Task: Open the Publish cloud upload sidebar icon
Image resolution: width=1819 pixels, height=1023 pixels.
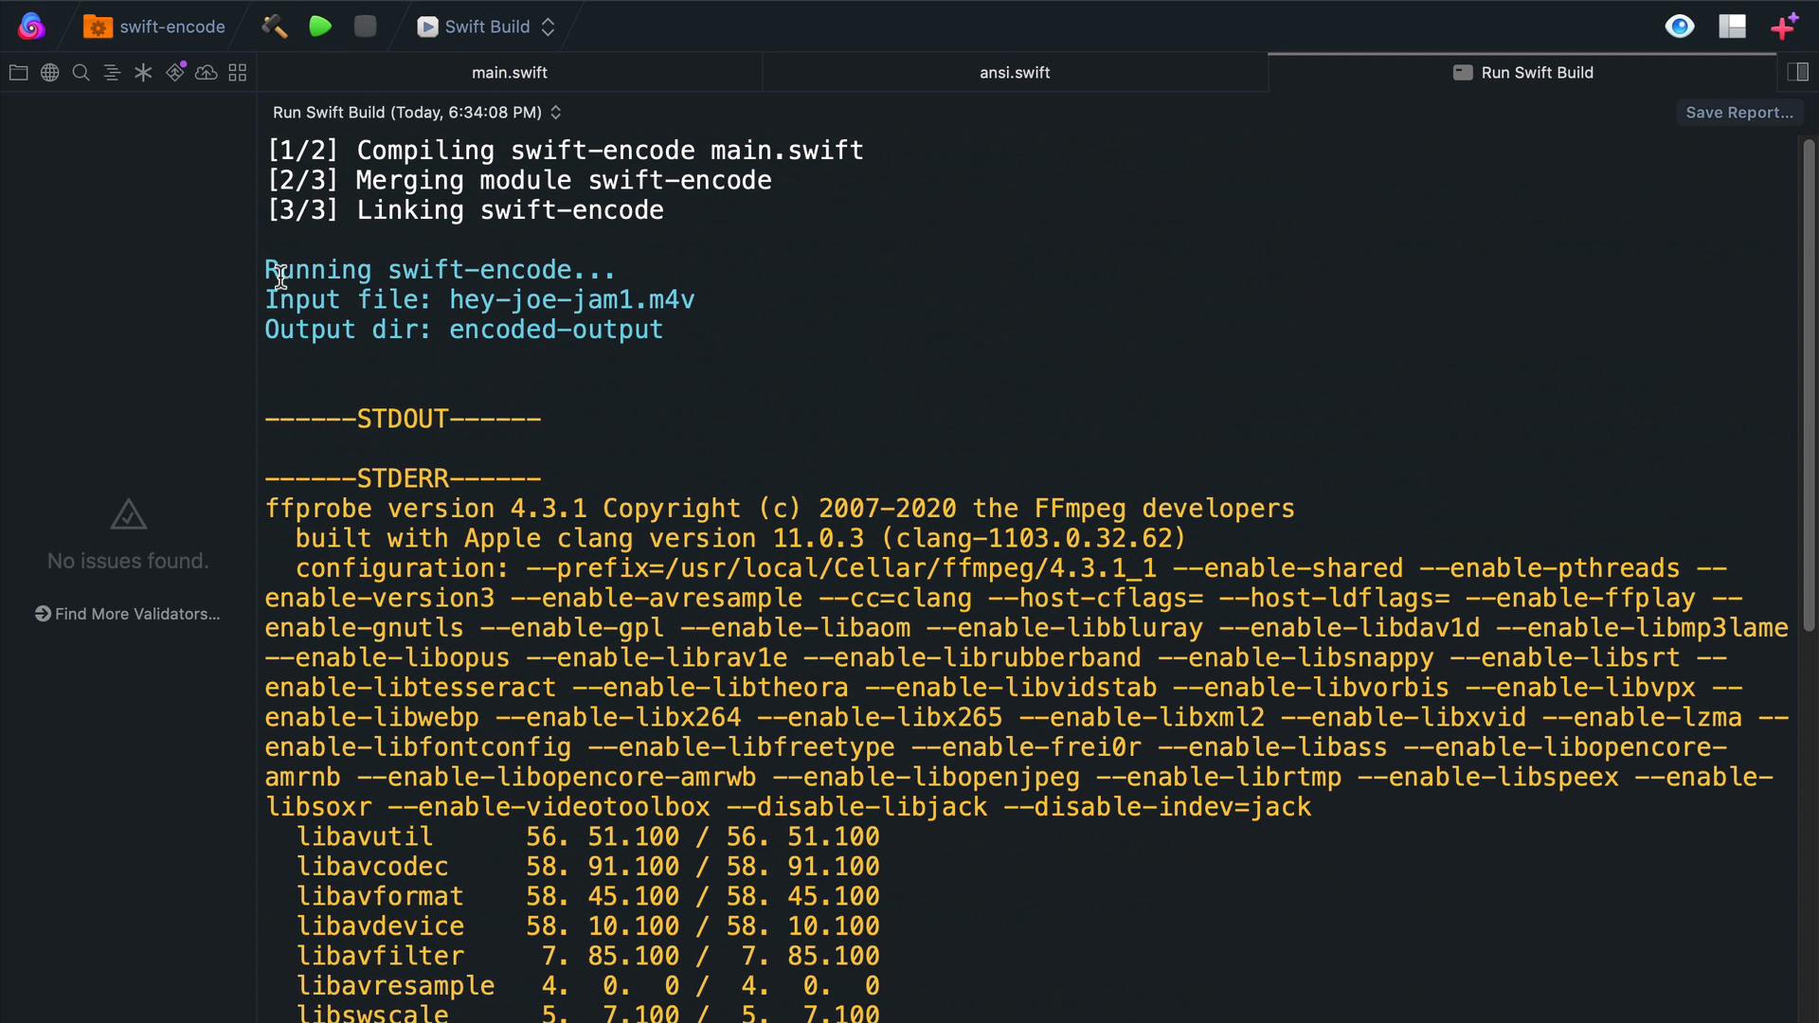Action: click(207, 73)
